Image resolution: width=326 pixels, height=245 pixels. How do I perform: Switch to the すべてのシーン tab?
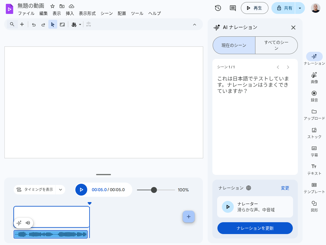point(276,45)
